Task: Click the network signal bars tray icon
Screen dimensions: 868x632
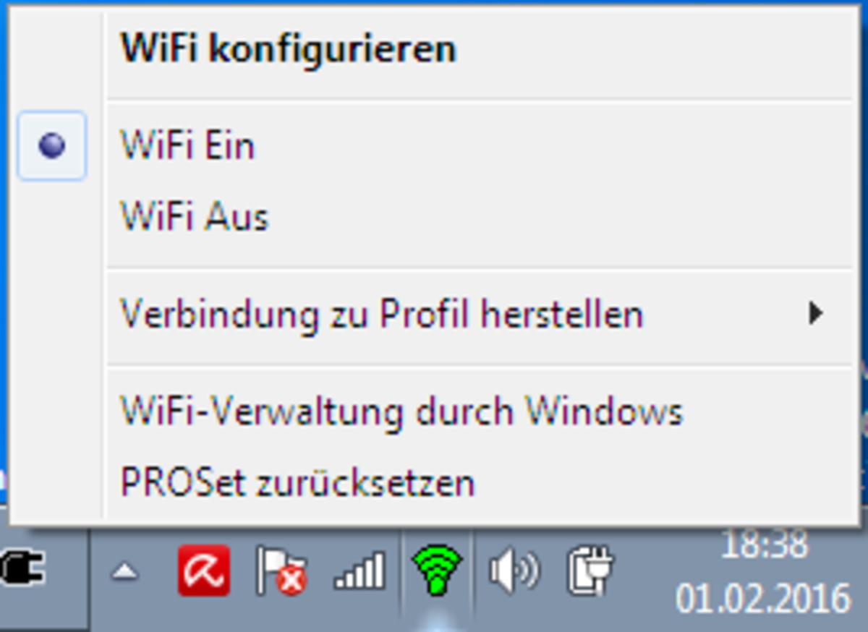Action: (x=359, y=571)
